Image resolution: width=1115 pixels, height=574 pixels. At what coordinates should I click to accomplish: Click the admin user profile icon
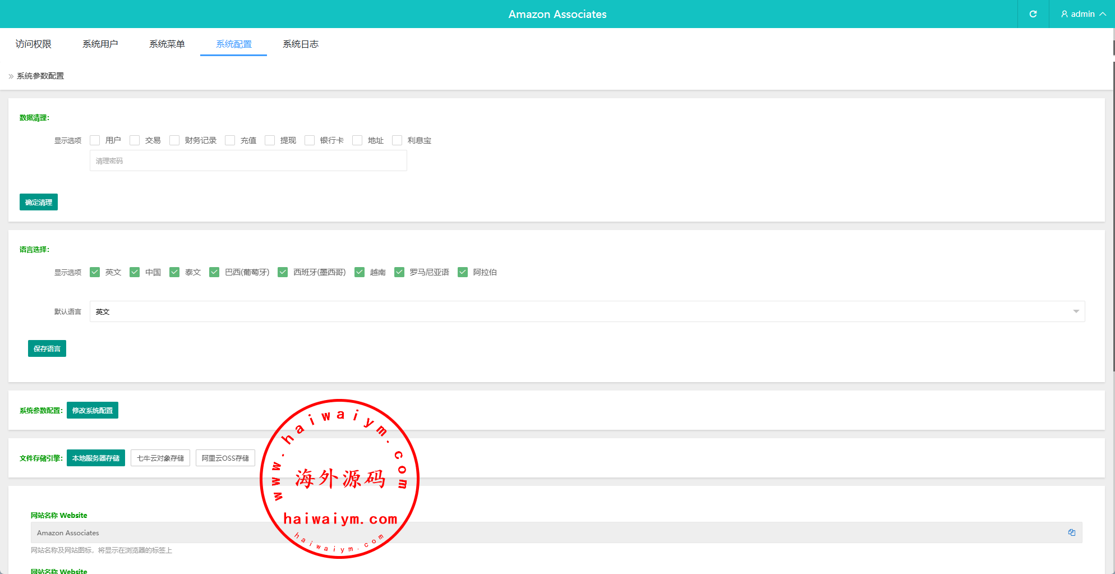pos(1064,14)
